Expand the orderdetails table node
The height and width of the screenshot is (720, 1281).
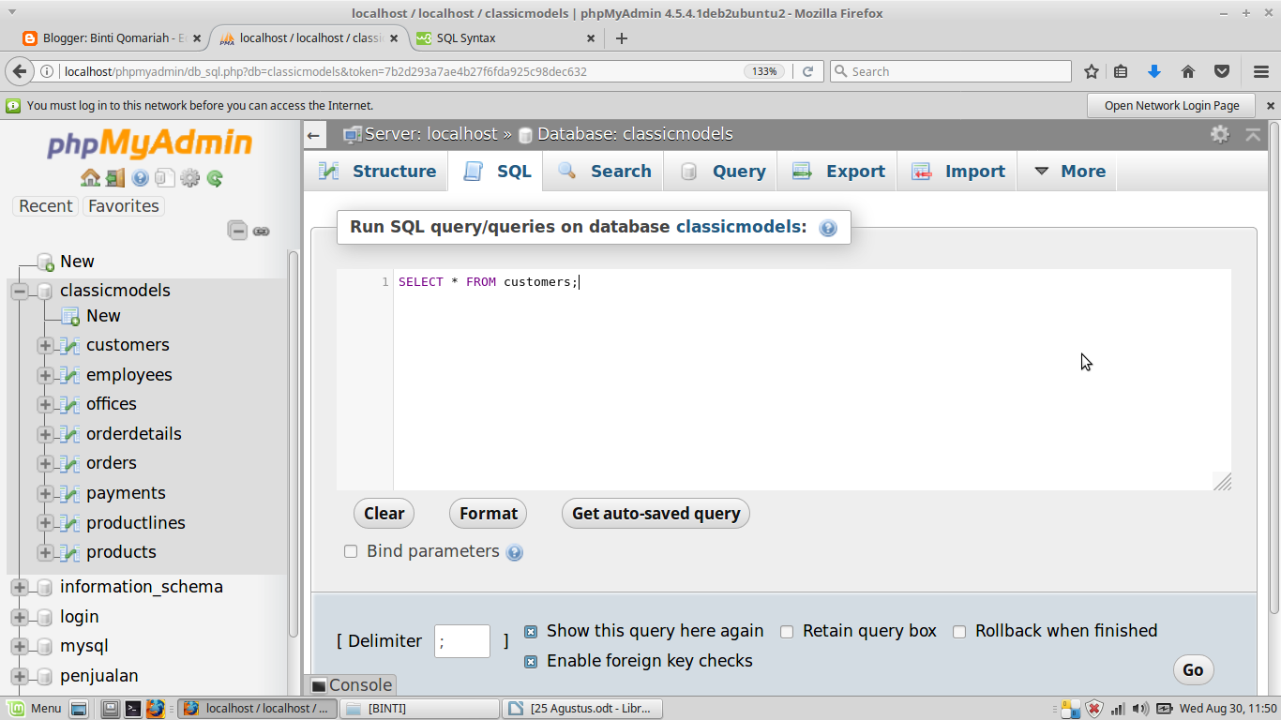[x=44, y=433]
